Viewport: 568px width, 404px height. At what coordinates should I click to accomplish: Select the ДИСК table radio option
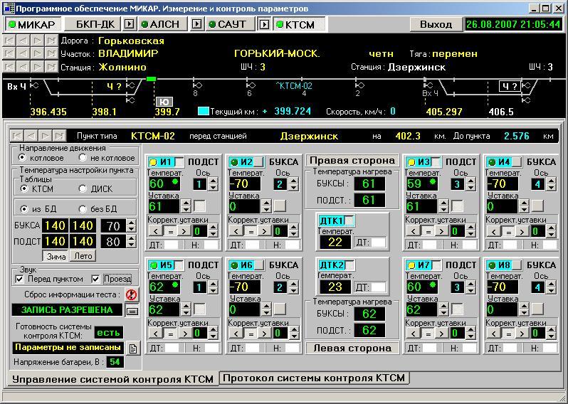pos(83,188)
